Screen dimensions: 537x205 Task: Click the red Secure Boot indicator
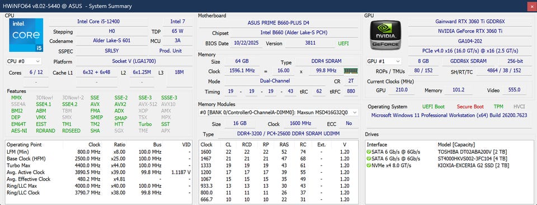[470, 107]
